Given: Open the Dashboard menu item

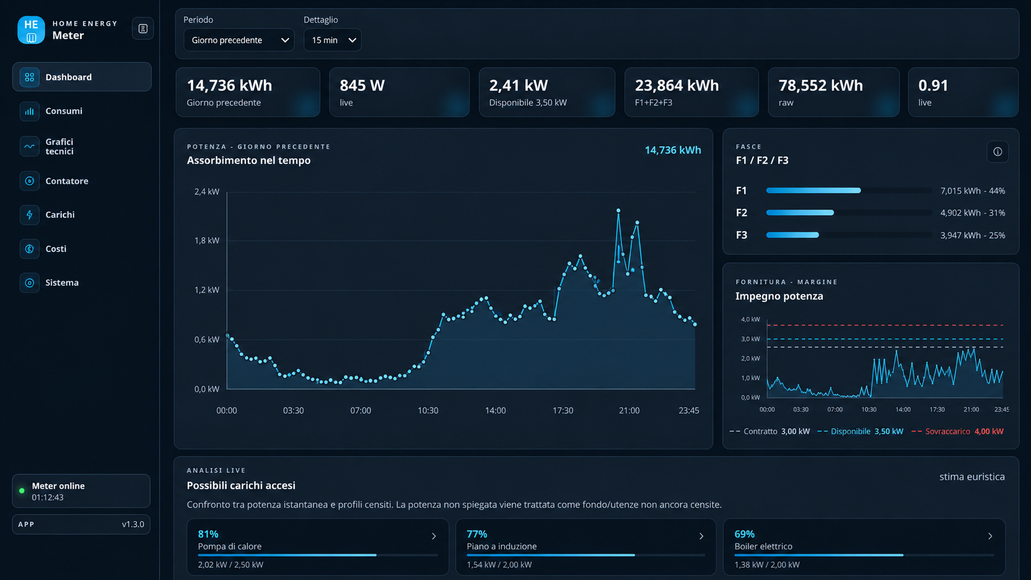Looking at the screenshot, I should pyautogui.click(x=81, y=77).
